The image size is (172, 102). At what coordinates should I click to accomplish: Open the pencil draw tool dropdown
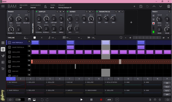pos(26,38)
